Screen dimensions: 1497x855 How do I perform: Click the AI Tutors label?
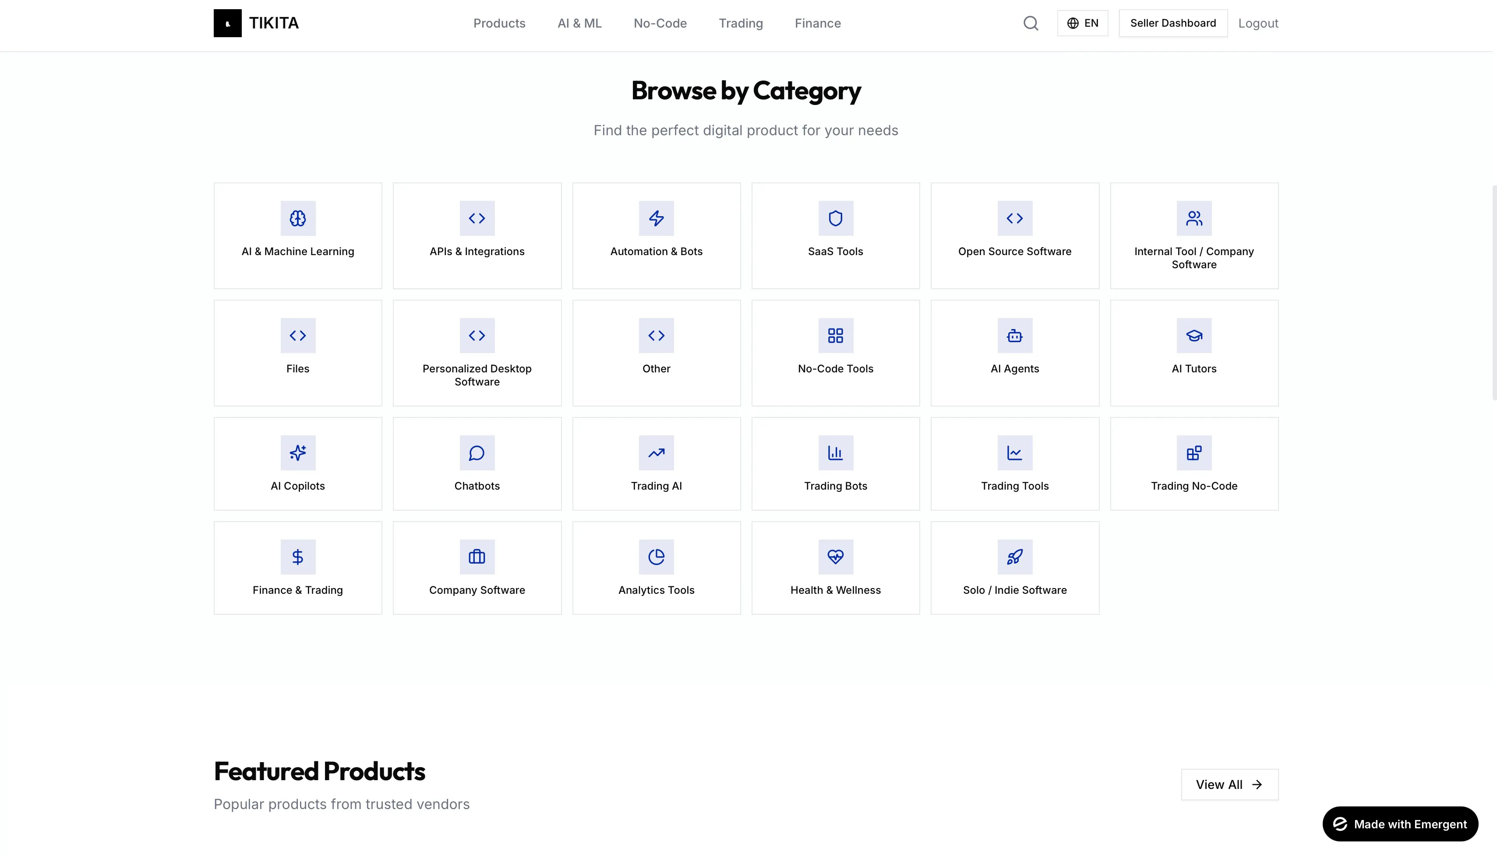(1194, 369)
